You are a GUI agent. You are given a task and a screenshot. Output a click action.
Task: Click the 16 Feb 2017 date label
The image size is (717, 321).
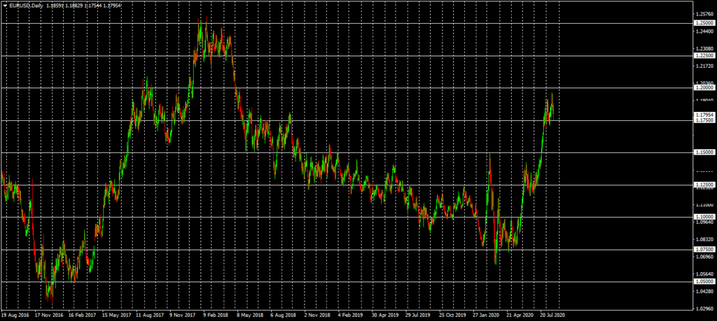pyautogui.click(x=83, y=315)
